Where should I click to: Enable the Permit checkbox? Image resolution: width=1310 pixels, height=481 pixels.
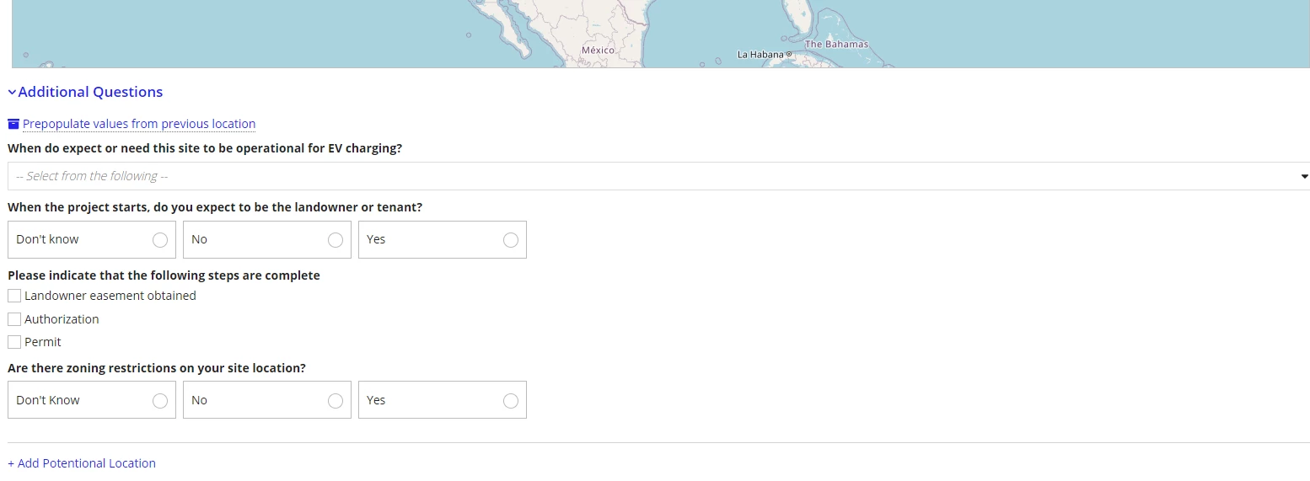click(x=14, y=342)
